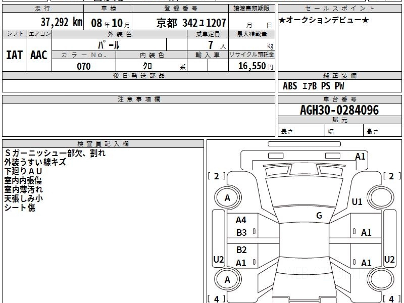Select chassis number AGH30-0284096
Viewport: 404px width, 303px height.
tap(339, 110)
